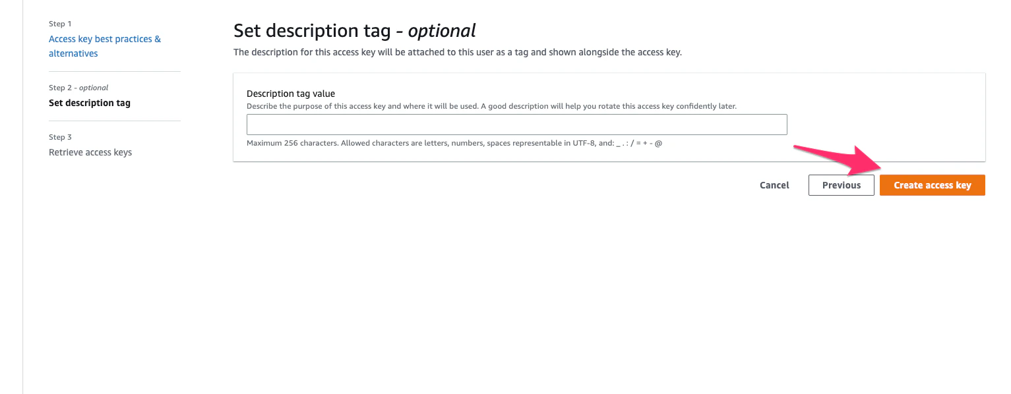This screenshot has width=1011, height=394.
Task: Click the orange Create access key button
Action: pos(932,185)
